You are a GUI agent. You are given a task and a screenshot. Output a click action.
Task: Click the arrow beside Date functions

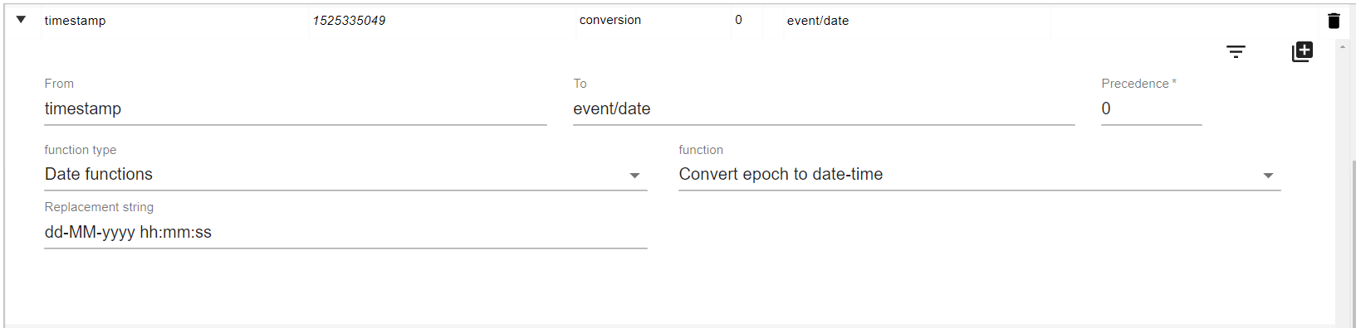[x=634, y=176]
